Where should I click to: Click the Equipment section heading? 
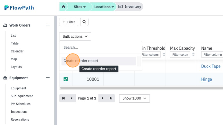(18, 78)
